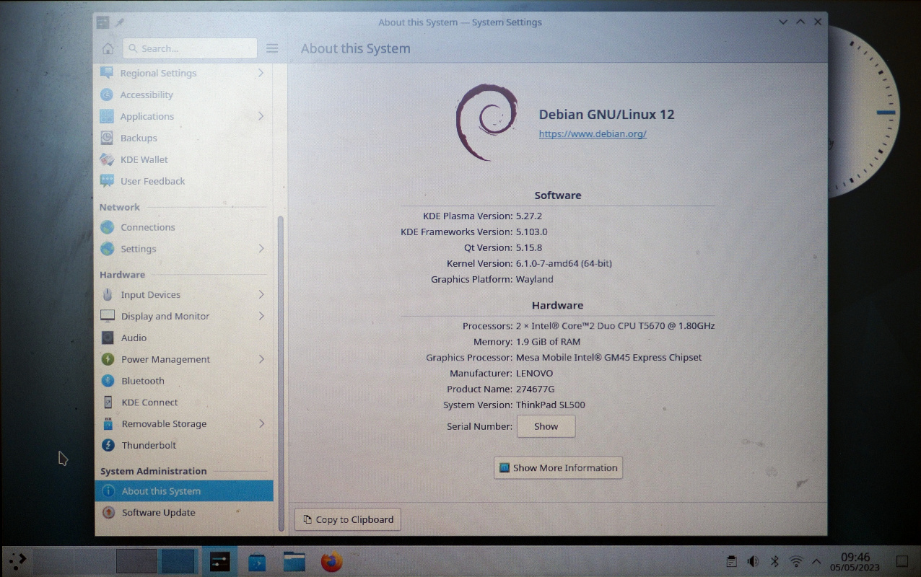Screen dimensions: 921x577
Task: Click the Manufacturer value LENOVO
Action: coord(535,374)
